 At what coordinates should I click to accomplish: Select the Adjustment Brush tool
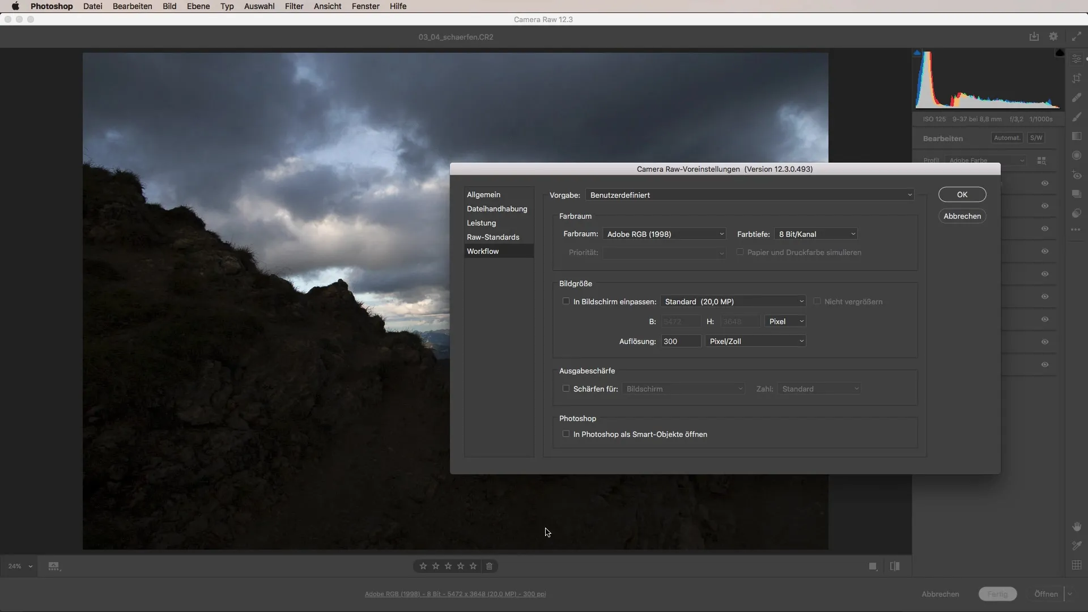[x=1077, y=117]
